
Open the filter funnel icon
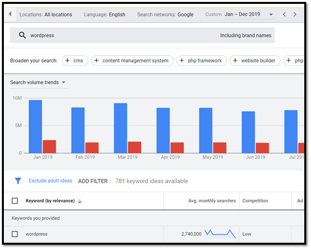[x=18, y=181]
